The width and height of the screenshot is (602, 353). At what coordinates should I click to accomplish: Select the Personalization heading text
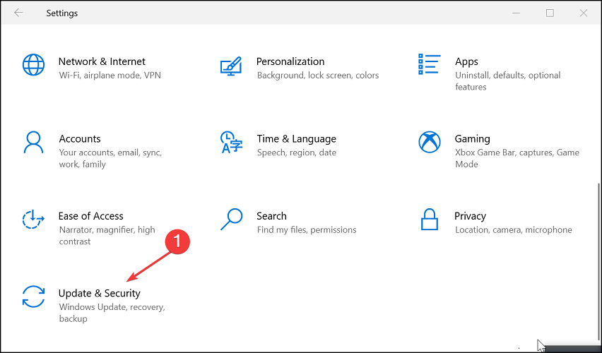[x=290, y=61]
